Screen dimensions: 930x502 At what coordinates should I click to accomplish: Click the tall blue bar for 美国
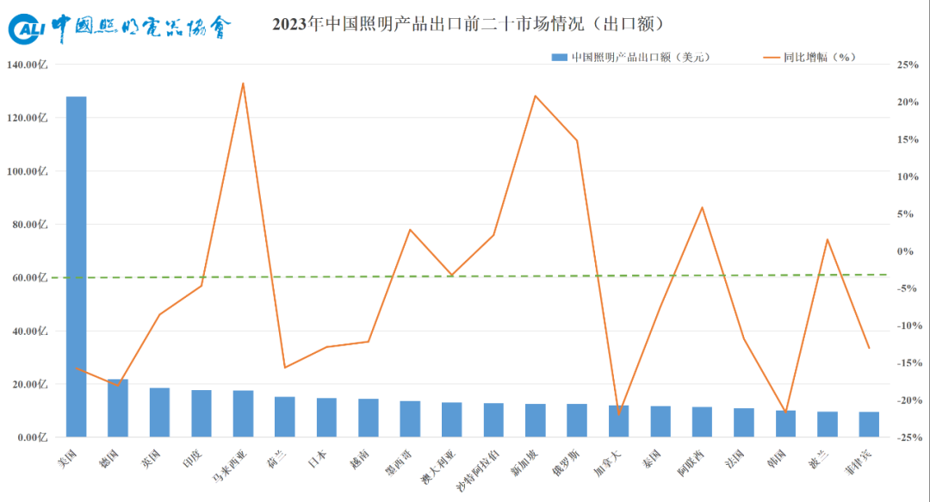coord(77,267)
